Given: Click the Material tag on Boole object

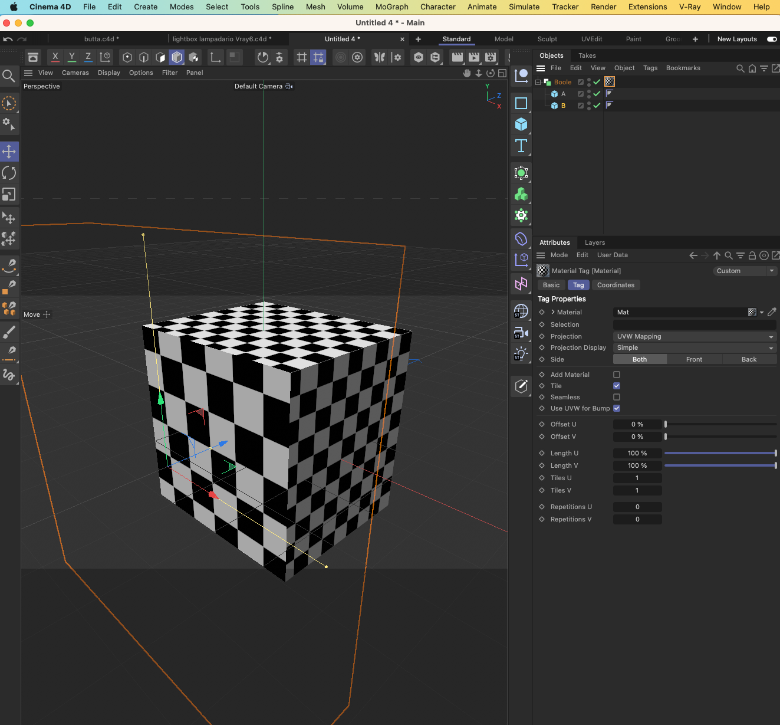Looking at the screenshot, I should [610, 82].
